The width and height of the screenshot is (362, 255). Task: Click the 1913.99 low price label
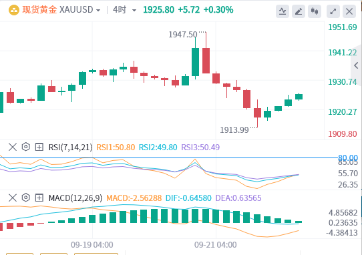[x=234, y=130]
